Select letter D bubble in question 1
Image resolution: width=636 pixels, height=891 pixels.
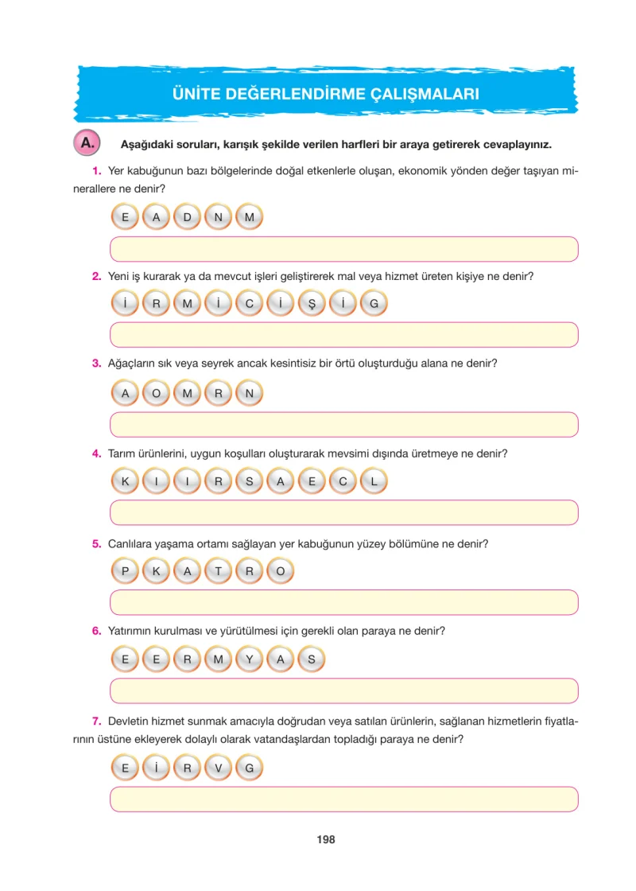pyautogui.click(x=188, y=217)
